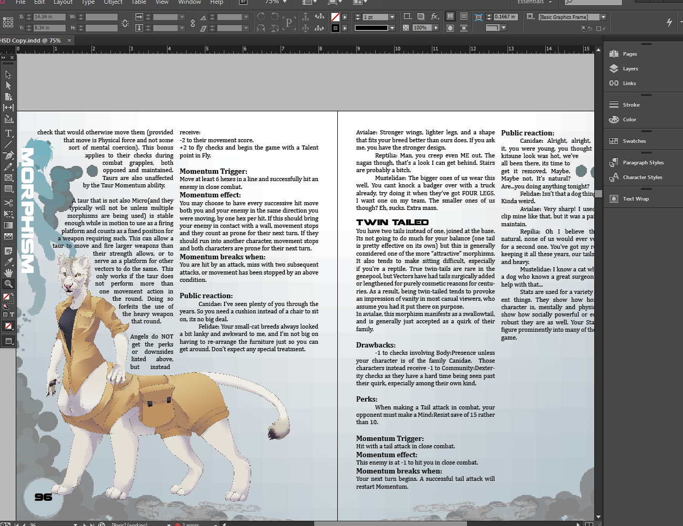Screen dimensions: 683x526
Task: Click the Rotate 90° counter-clockwise icon
Action: [275, 17]
